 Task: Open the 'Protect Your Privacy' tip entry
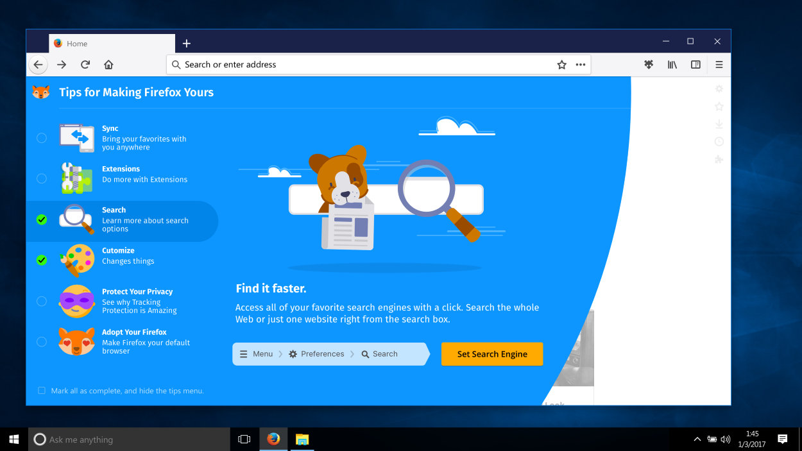pyautogui.click(x=122, y=301)
